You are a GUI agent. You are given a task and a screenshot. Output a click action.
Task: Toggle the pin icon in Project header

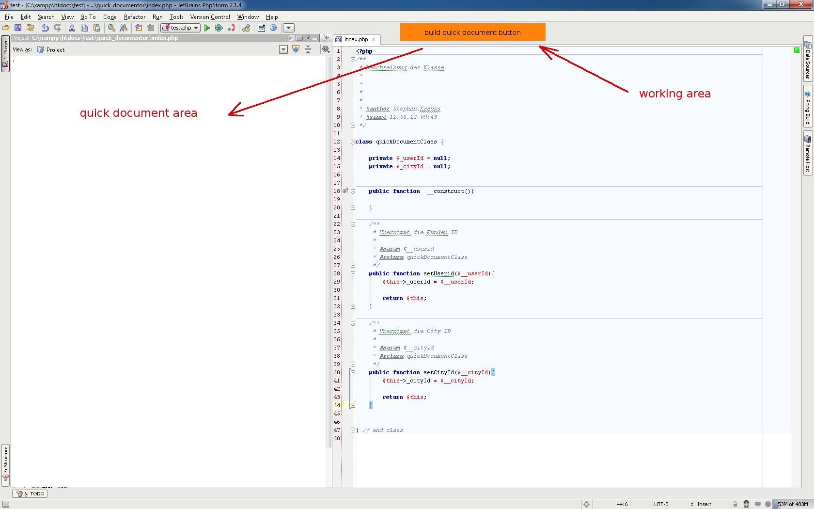coord(307,38)
